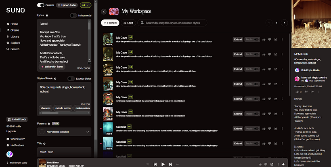Image resolution: width=331 pixels, height=167 pixels.
Task: Toggle the Custom mode switch
Action: pyautogui.click(x=40, y=5)
